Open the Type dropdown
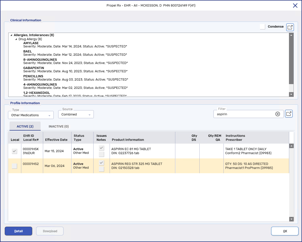 tap(31, 115)
